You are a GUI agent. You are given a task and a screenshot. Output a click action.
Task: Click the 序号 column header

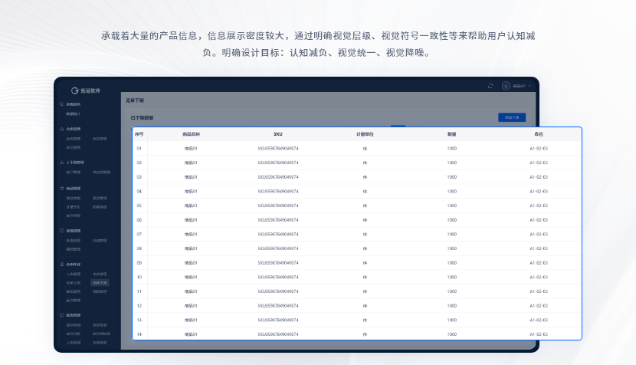[139, 134]
